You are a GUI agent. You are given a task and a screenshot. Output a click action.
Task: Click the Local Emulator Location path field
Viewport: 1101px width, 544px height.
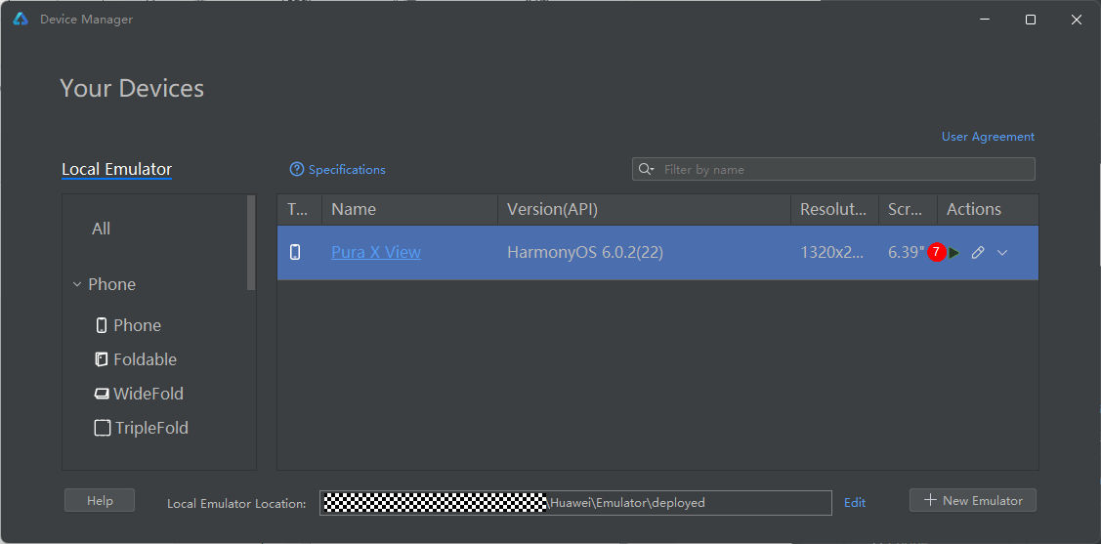575,503
